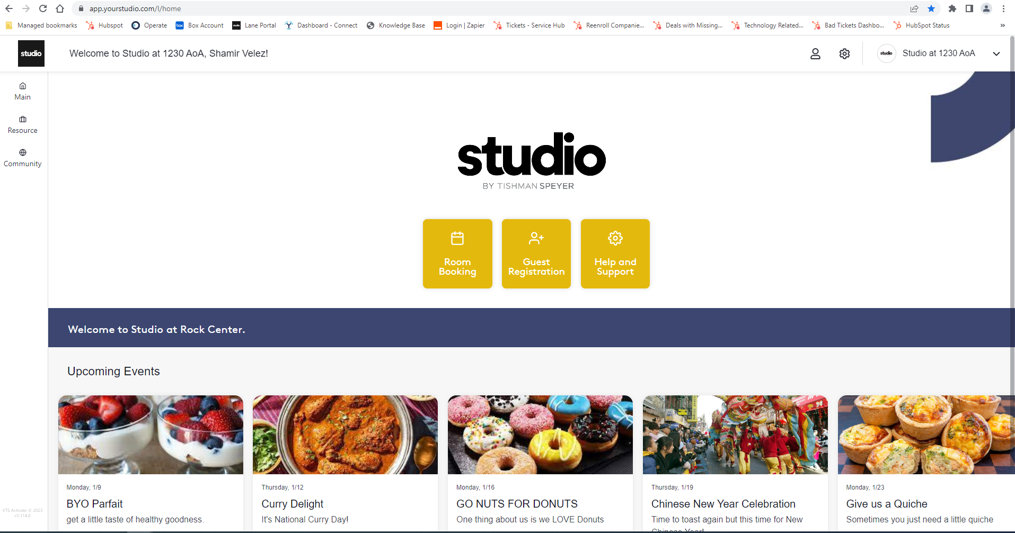Open the settings gear icon

844,53
